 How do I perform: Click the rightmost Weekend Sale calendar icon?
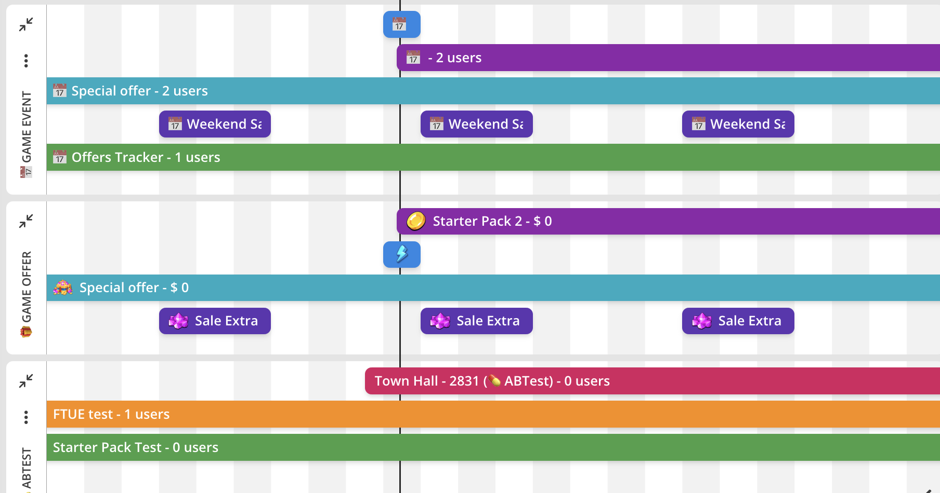coord(698,124)
